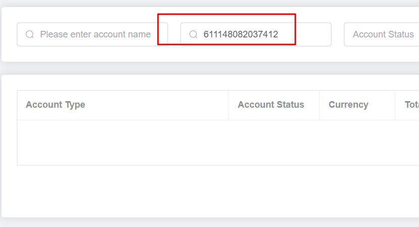Click blank filter panel area below search fields
This screenshot has height=227, width=419.
tap(210, 54)
